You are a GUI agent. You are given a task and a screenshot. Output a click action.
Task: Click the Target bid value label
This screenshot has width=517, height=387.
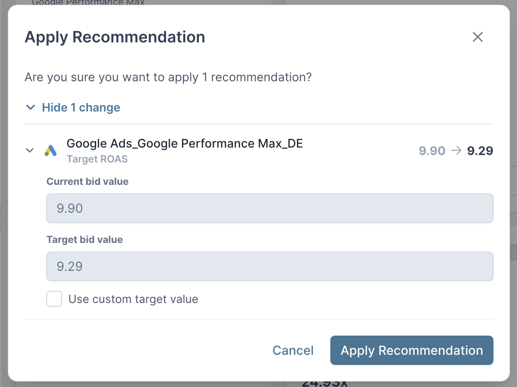(x=85, y=239)
